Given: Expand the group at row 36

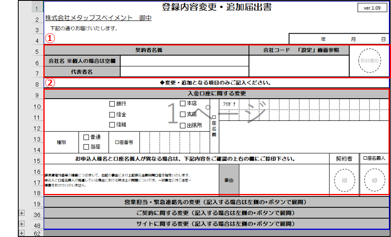Looking at the screenshot, I should pos(21,213).
